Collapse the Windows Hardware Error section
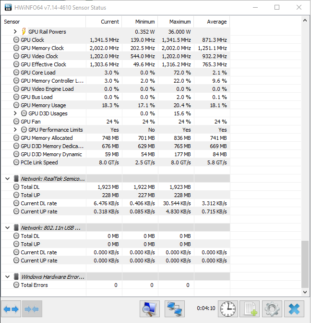 [x=7, y=277]
